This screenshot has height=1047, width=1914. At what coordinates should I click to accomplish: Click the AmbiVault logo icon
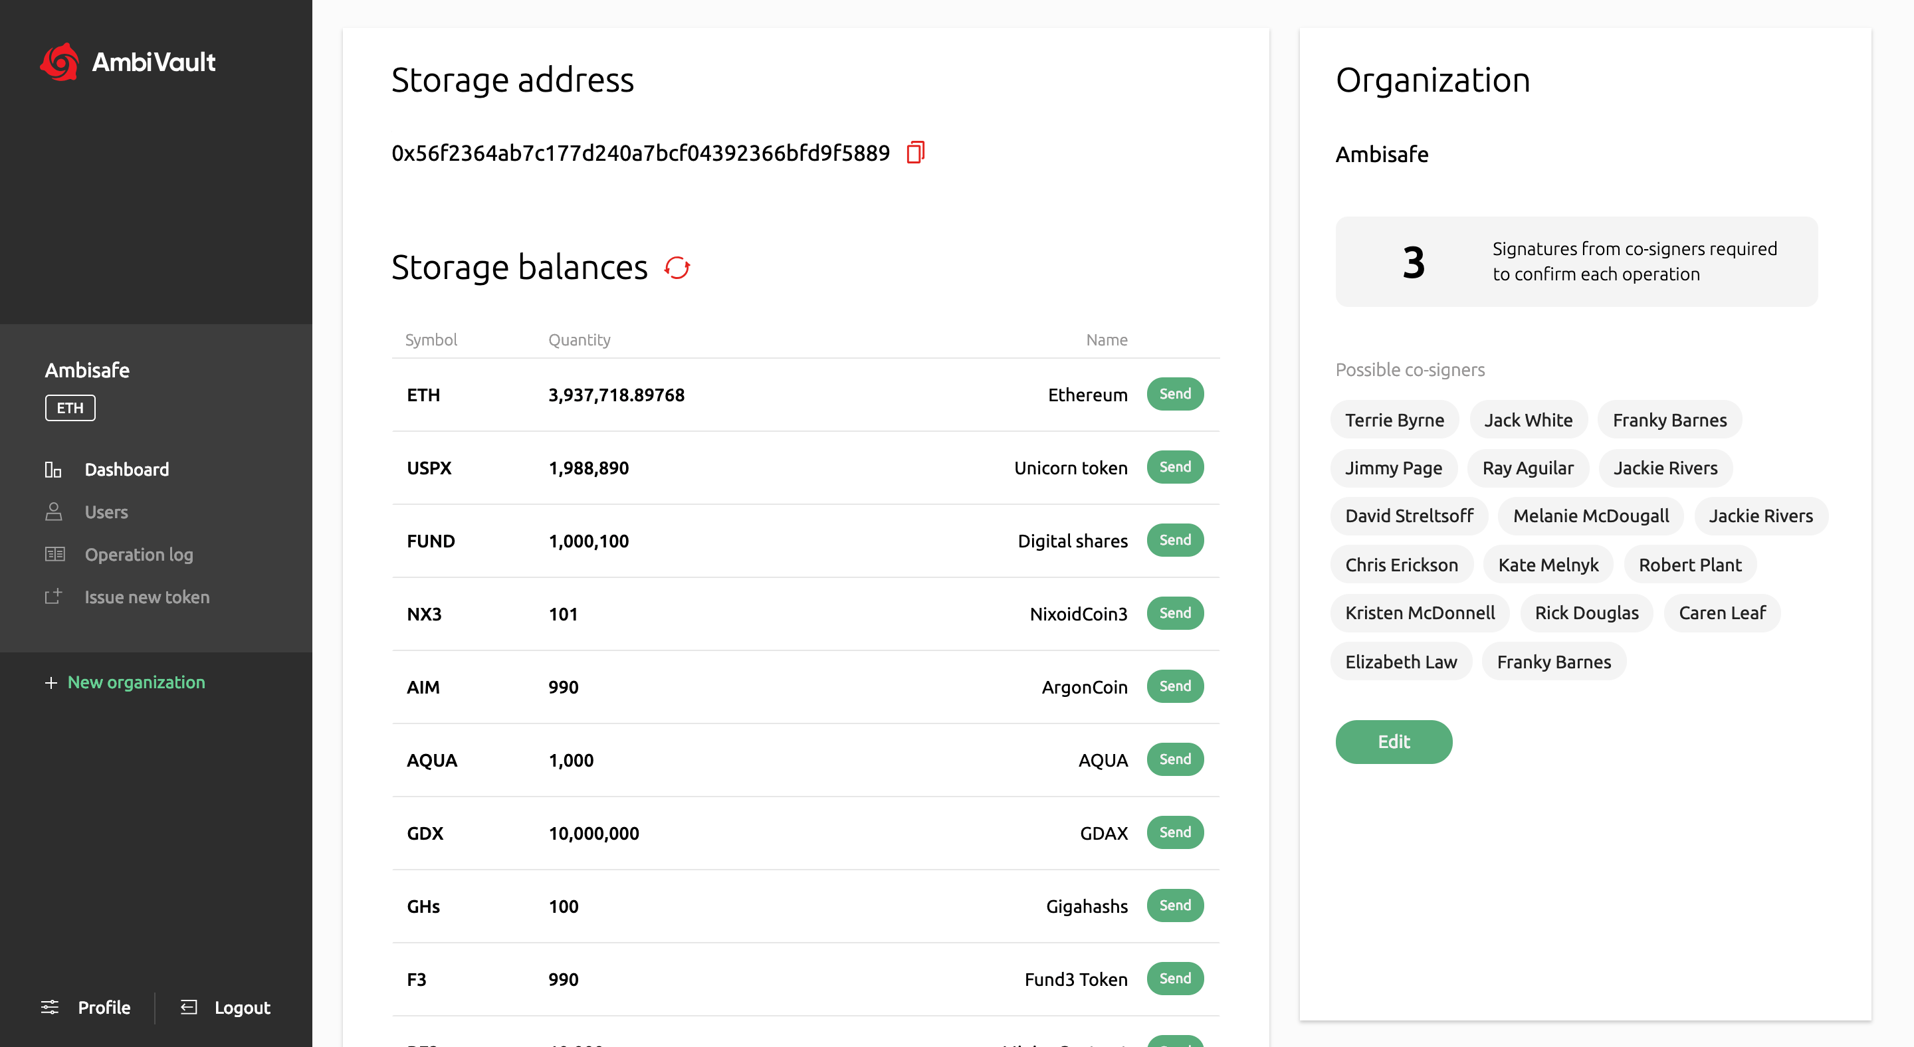(59, 62)
